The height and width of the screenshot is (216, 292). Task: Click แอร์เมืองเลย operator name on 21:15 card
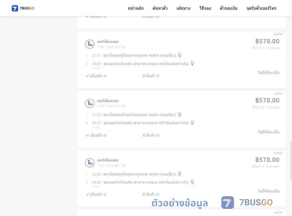pos(108,42)
